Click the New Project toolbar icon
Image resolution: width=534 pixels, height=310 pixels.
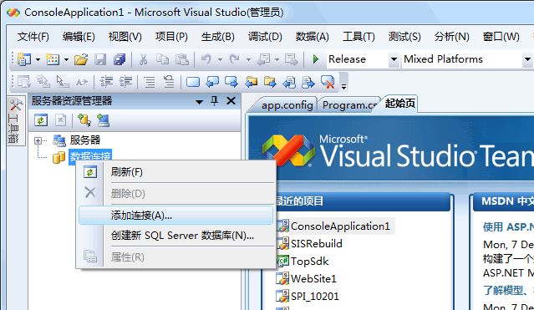tap(24, 59)
